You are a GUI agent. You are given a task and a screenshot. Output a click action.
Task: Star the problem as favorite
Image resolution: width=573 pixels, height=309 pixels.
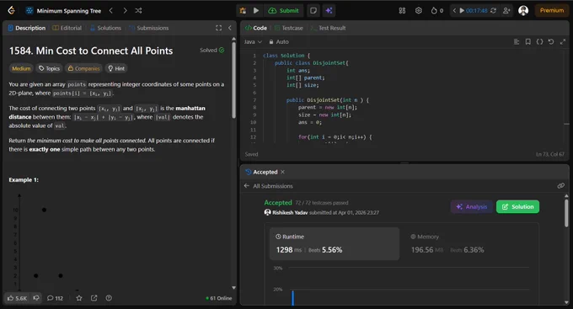tap(79, 298)
